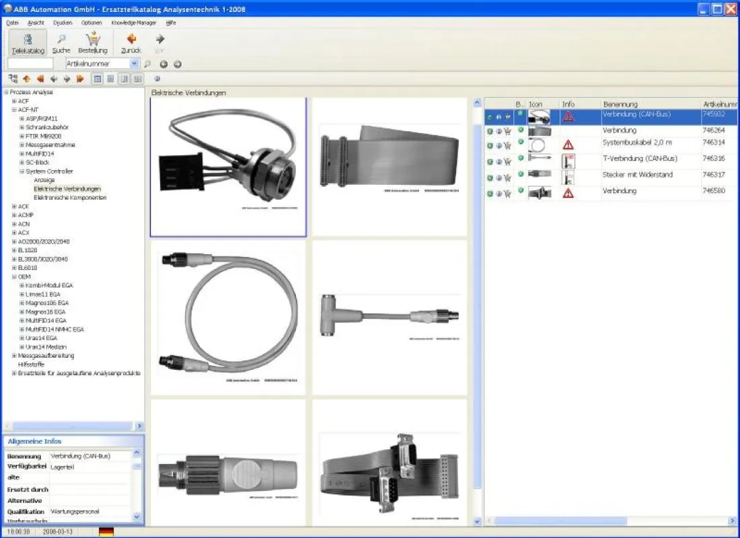Select the ribbon cable connector thumbnail
Image resolution: width=740 pixels, height=538 pixels.
pos(390,167)
